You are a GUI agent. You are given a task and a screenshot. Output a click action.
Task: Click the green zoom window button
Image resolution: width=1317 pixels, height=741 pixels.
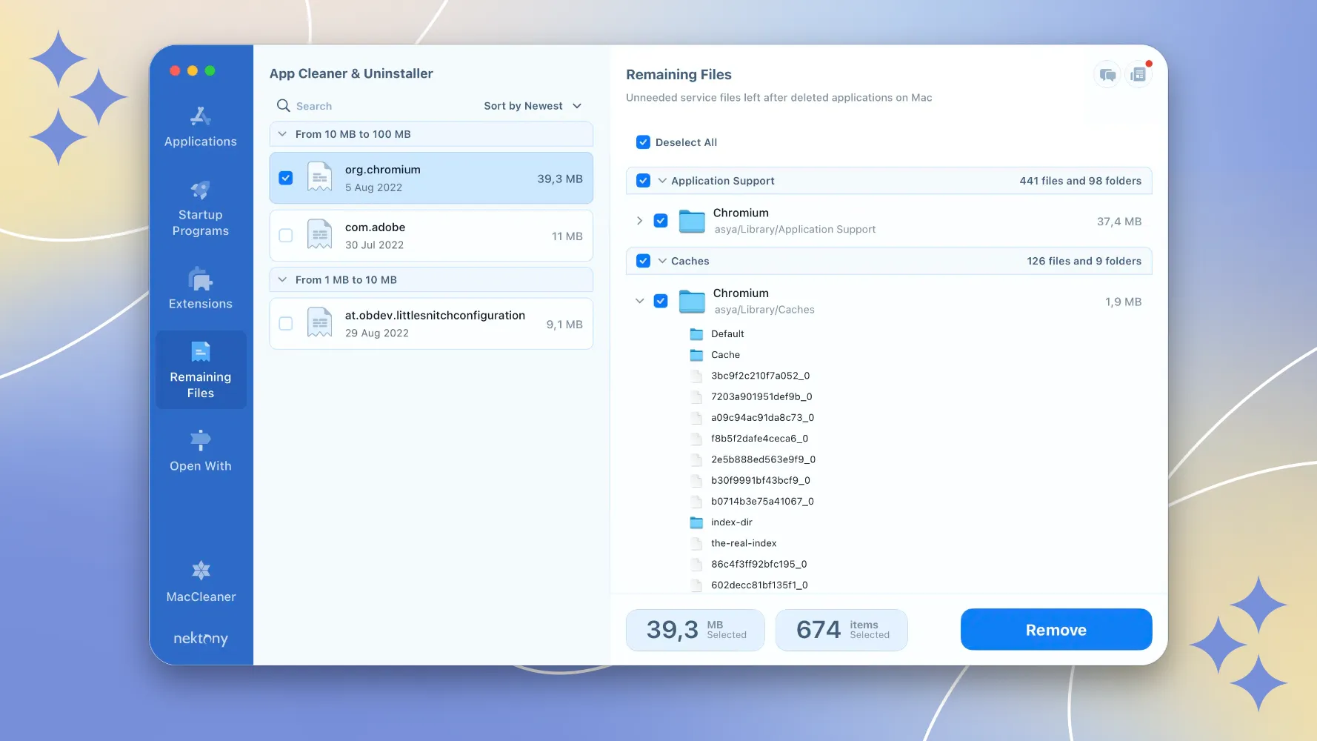point(210,70)
